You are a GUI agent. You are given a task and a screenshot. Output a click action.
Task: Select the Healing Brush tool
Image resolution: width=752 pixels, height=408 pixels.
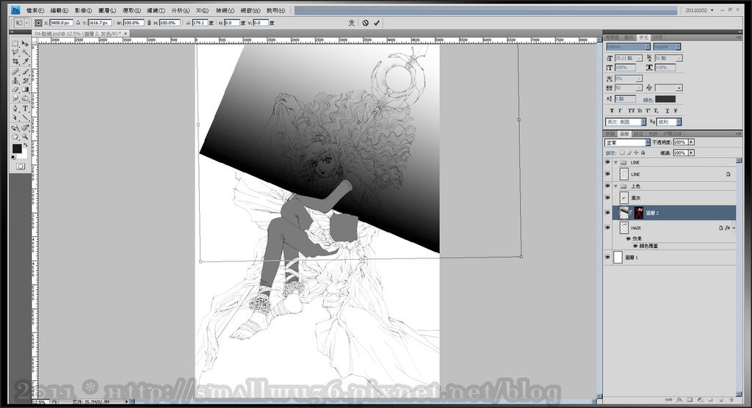click(15, 71)
